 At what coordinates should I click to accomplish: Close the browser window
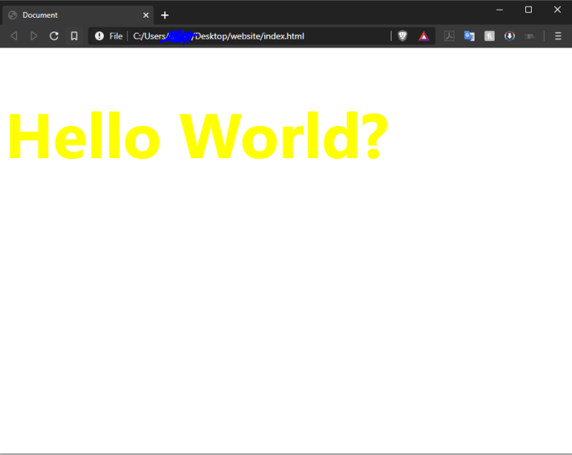click(557, 10)
